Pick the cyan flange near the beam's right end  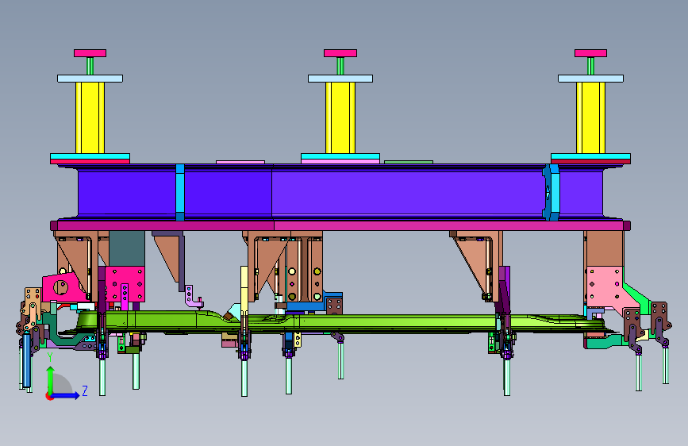click(554, 192)
